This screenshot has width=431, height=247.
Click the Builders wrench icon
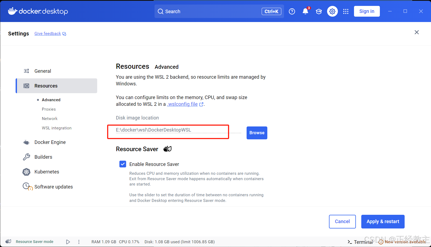pos(26,157)
